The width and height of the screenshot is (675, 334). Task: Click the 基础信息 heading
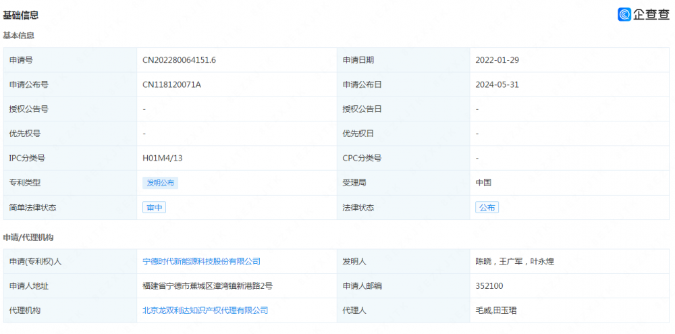pyautogui.click(x=21, y=15)
